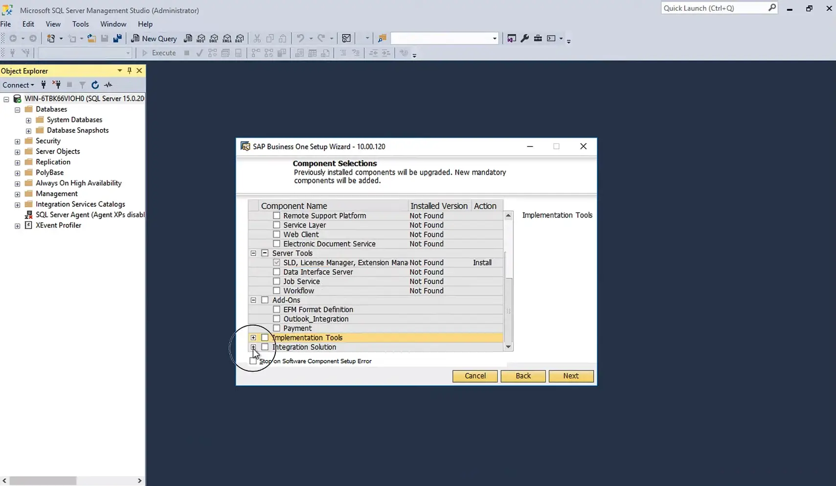836x486 pixels.
Task: Open the Edit menu
Action: tap(28, 24)
